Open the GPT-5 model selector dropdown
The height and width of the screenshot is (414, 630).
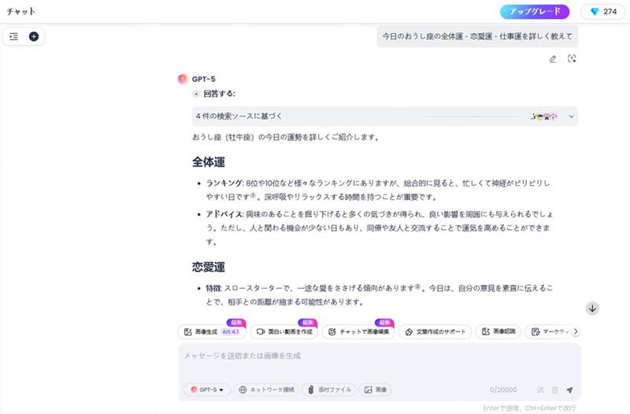coord(207,390)
